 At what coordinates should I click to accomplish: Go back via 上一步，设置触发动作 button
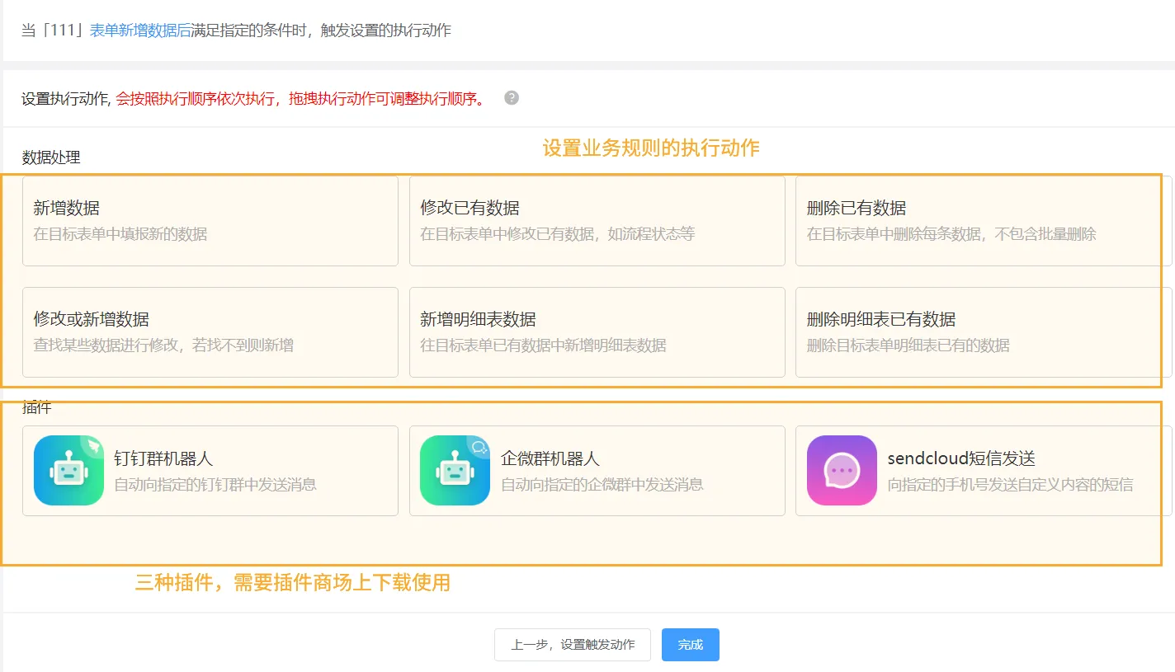[x=572, y=645]
